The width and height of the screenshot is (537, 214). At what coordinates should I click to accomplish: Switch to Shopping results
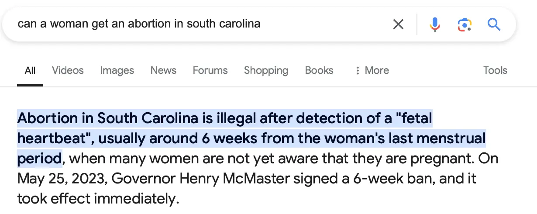point(266,70)
